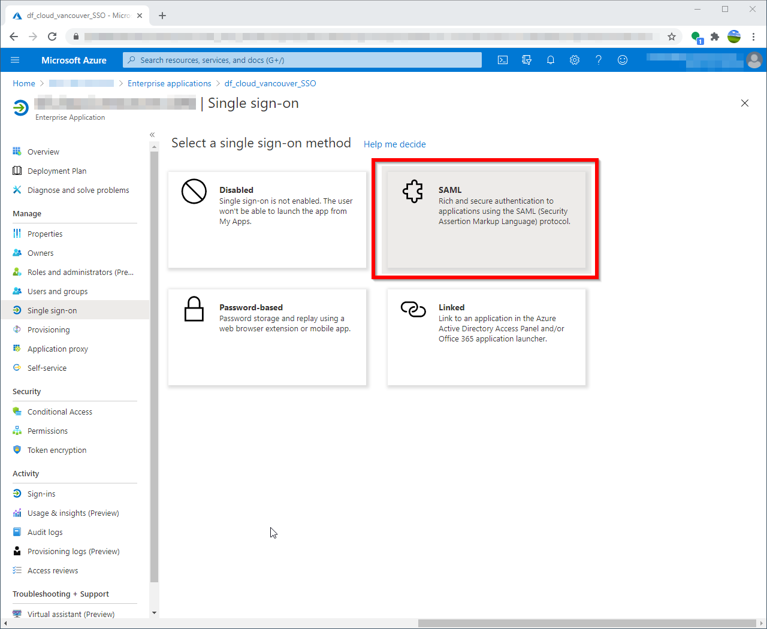Click the Owners people icon

(17, 253)
